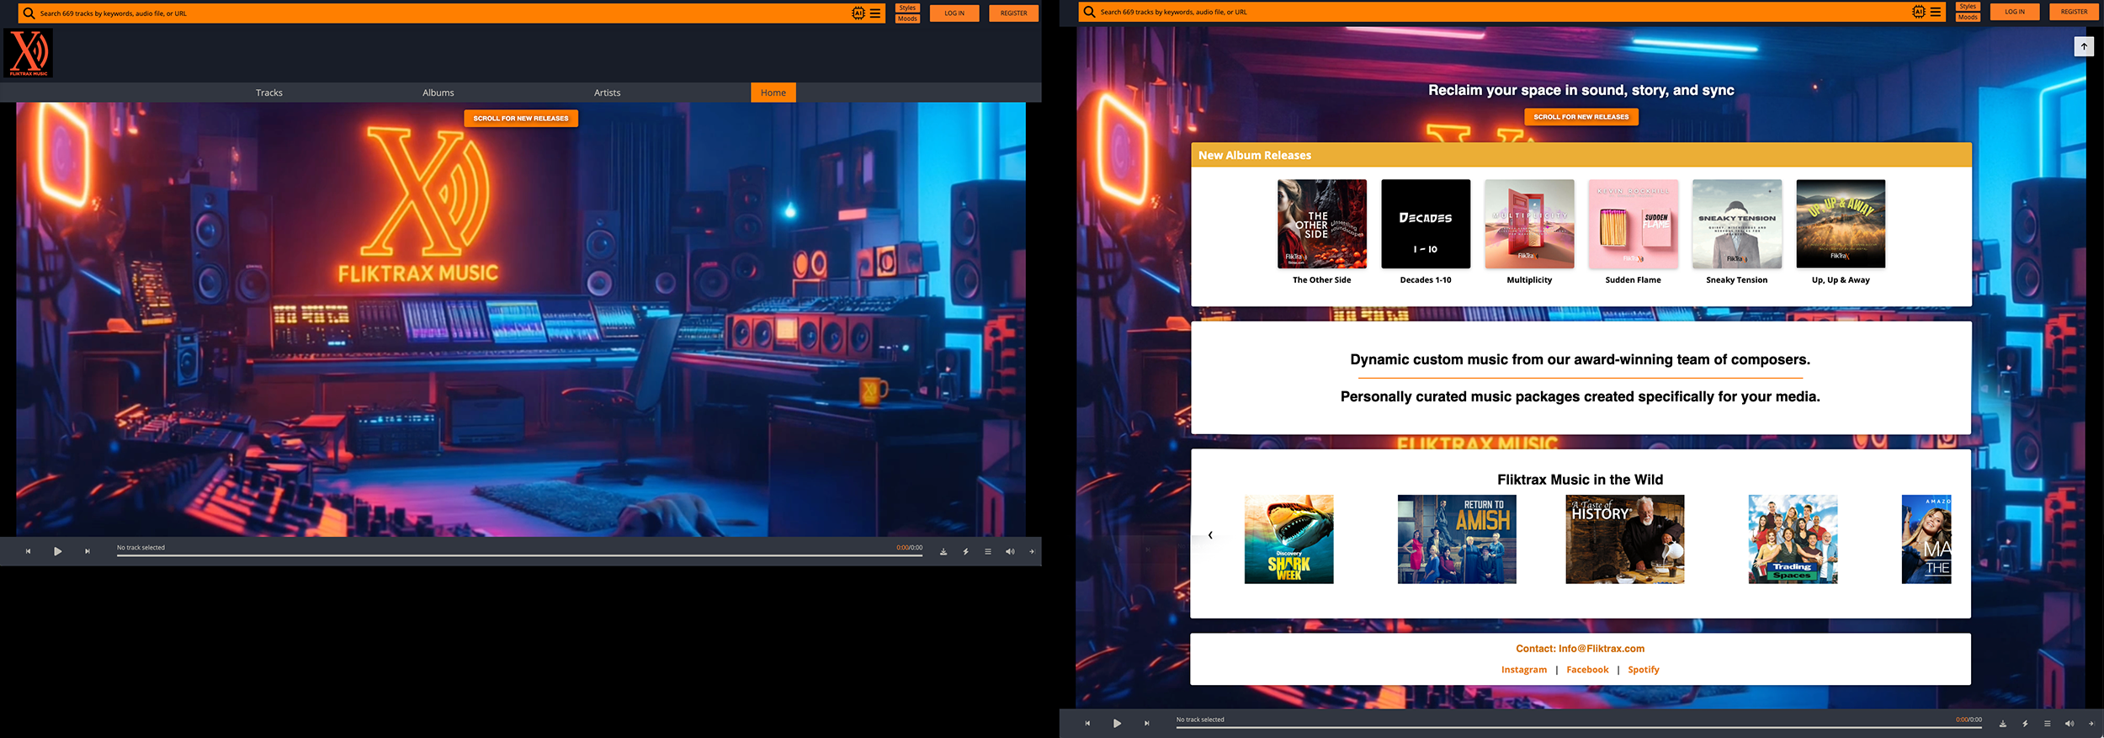Image resolution: width=2104 pixels, height=738 pixels.
Task: Open the Moods filter in left window
Action: tap(907, 19)
